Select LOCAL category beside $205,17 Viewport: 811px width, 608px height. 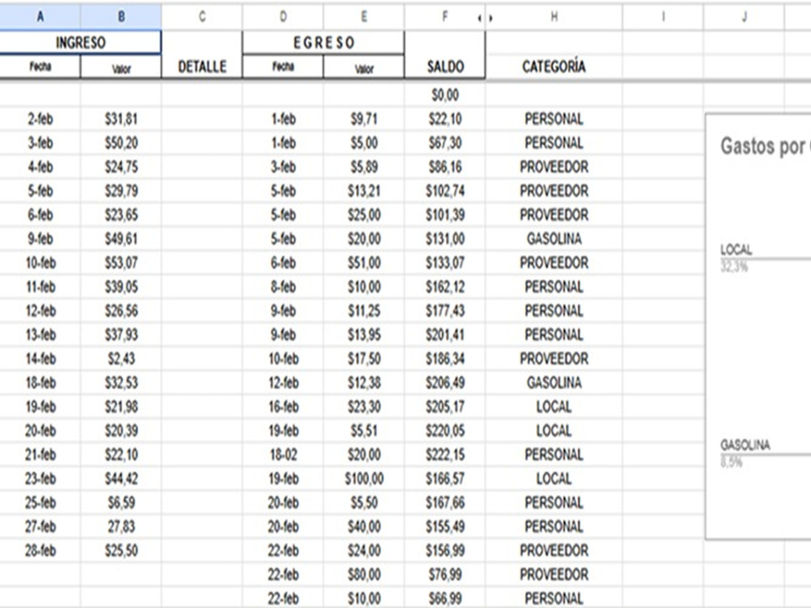554,406
